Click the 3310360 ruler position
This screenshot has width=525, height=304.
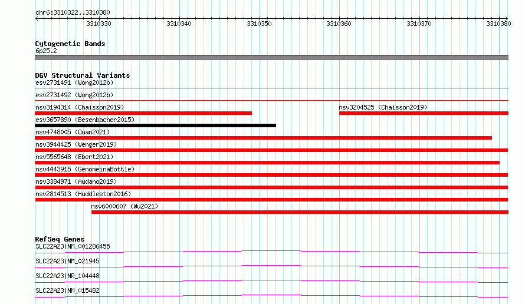pyautogui.click(x=339, y=24)
